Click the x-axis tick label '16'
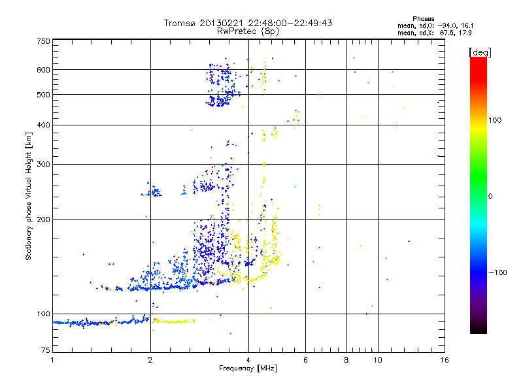Viewport: 523px width, 392px height. [445, 360]
